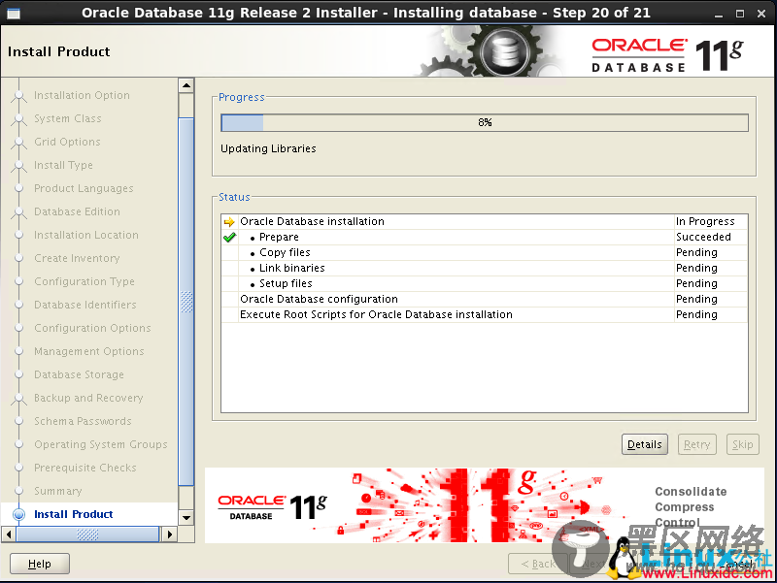Select the Install Type step
Screen dimensions: 777x583
point(63,165)
